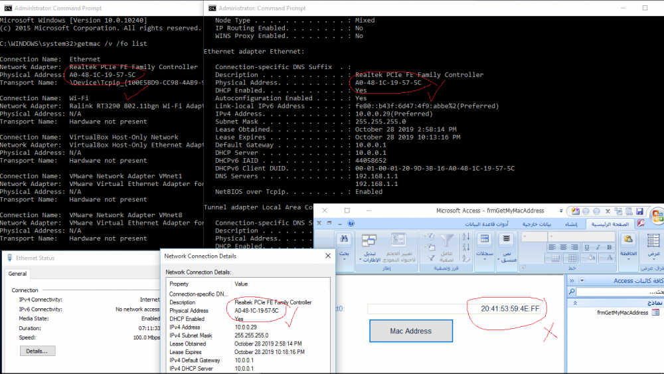Close the Network Connection Details dialog
The width and height of the screenshot is (664, 374).
point(328,256)
